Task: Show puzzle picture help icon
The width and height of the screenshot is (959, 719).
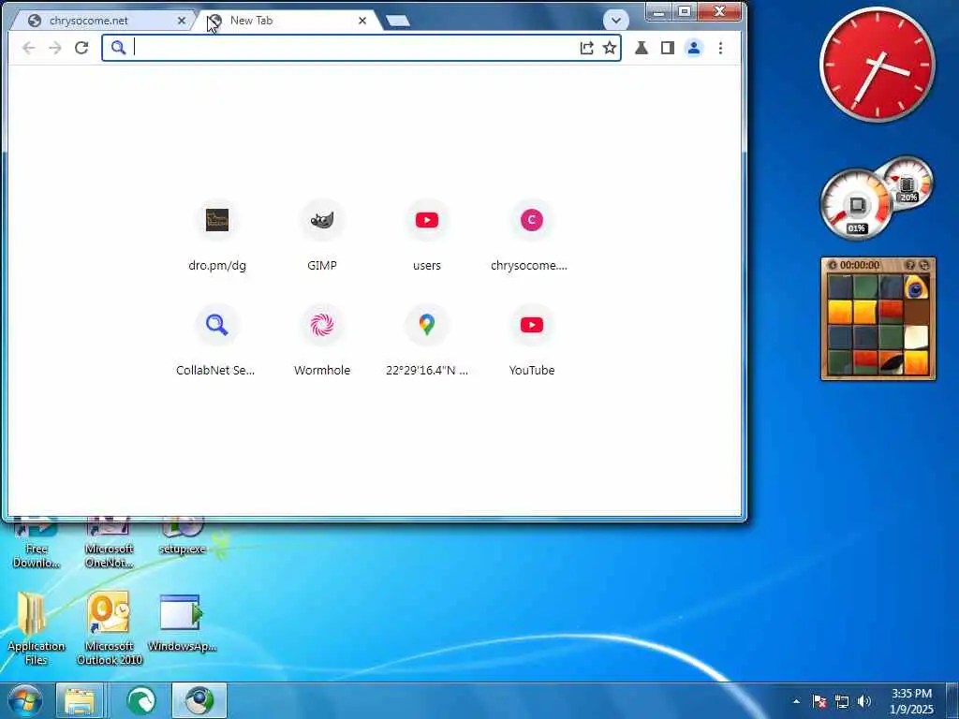Action: 909,265
